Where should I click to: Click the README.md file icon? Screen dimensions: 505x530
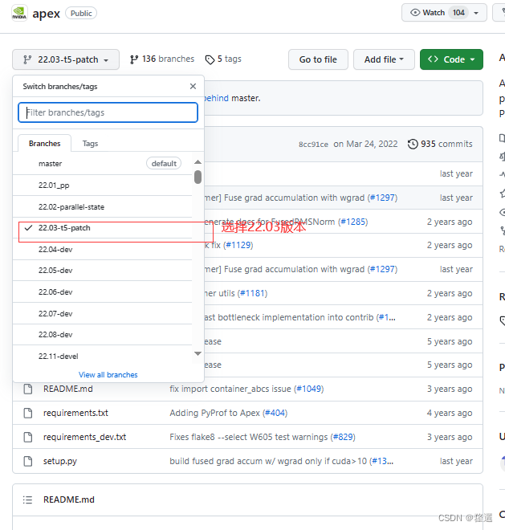coord(28,389)
